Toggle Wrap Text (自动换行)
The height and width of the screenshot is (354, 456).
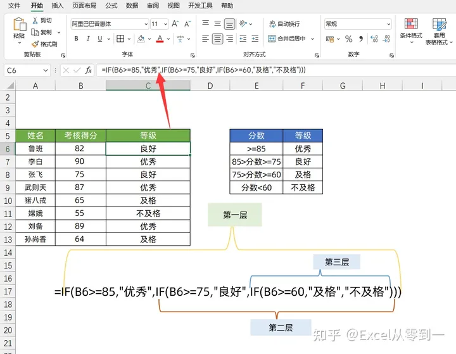pyautogui.click(x=283, y=23)
